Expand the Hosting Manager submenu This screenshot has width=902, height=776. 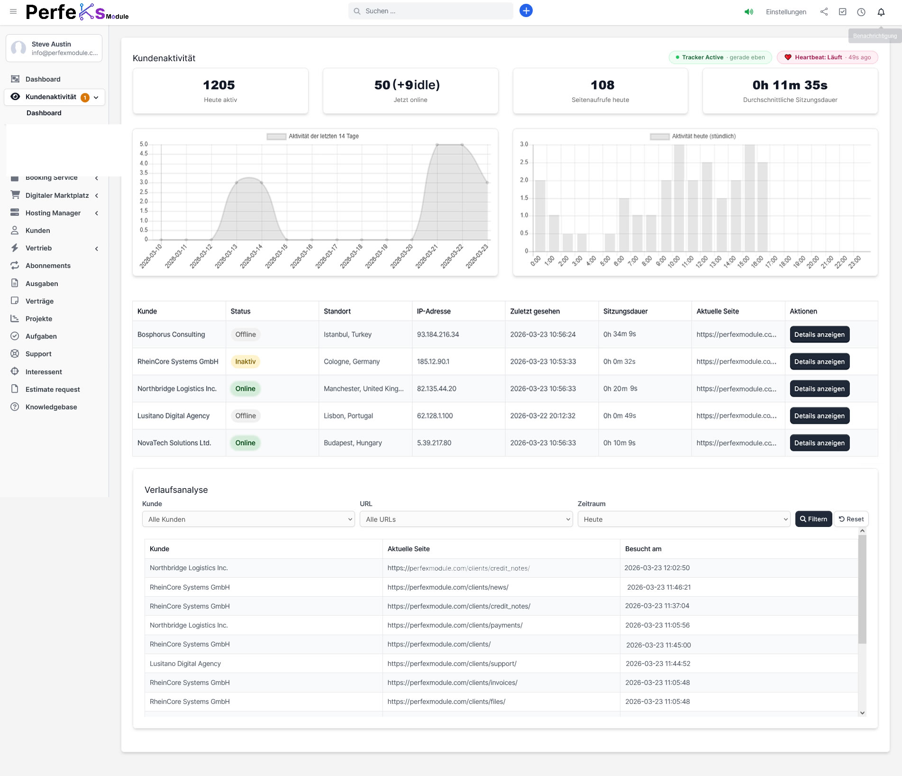pyautogui.click(x=97, y=213)
